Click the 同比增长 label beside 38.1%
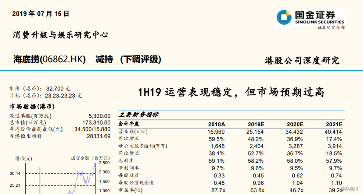 (129, 153)
